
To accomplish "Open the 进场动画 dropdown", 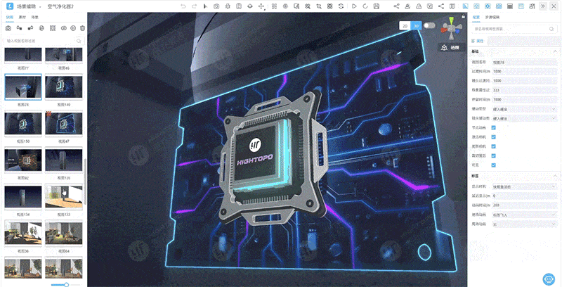I will pyautogui.click(x=524, y=215).
